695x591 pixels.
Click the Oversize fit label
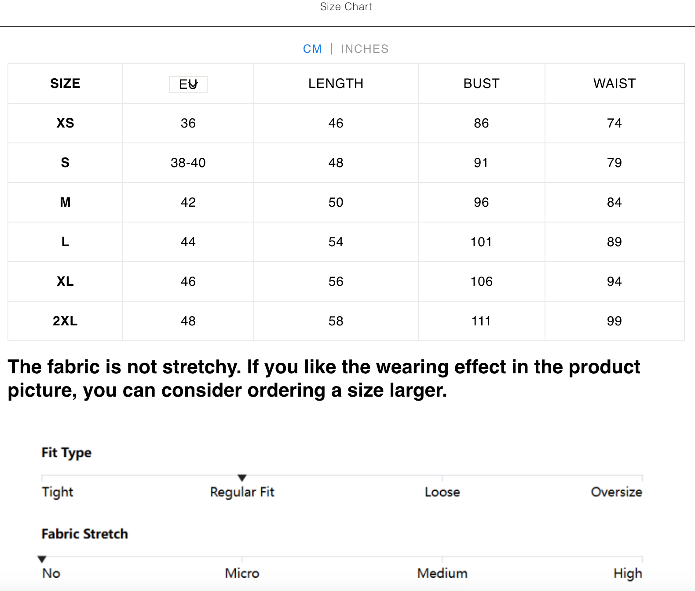616,492
